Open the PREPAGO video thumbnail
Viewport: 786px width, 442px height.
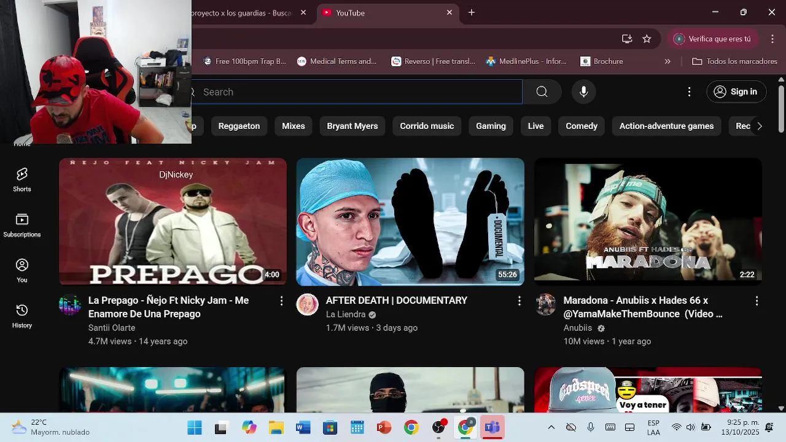(x=173, y=222)
